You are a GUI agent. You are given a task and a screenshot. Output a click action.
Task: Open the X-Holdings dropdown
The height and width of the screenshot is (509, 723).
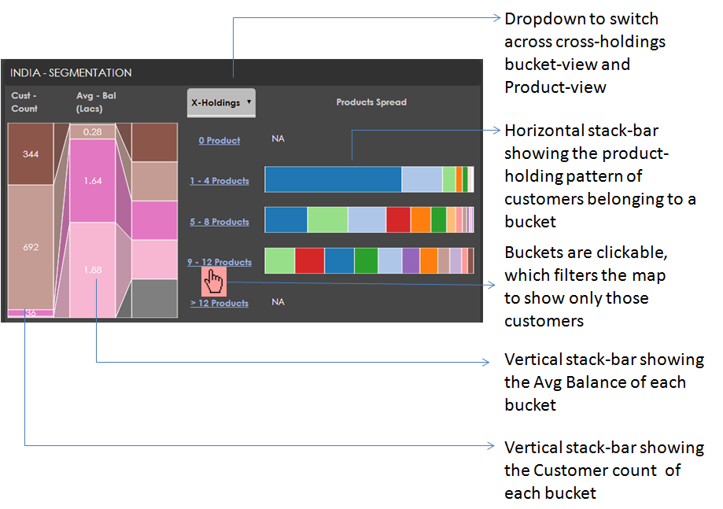pos(221,102)
